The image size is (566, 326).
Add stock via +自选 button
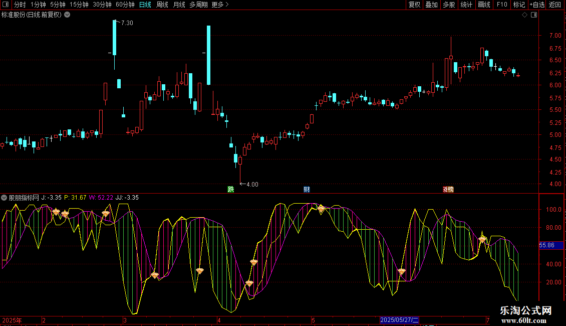point(537,5)
